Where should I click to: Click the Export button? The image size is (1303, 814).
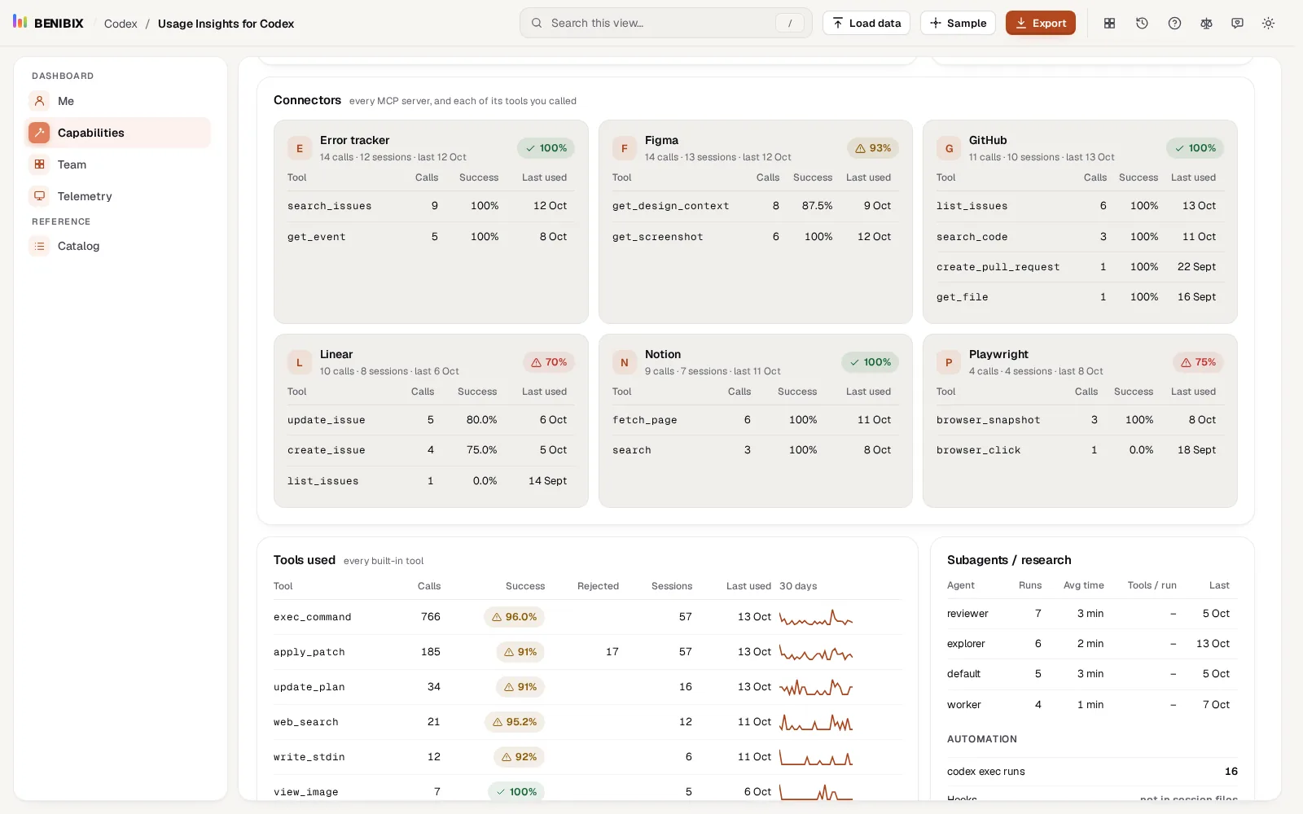[1040, 24]
